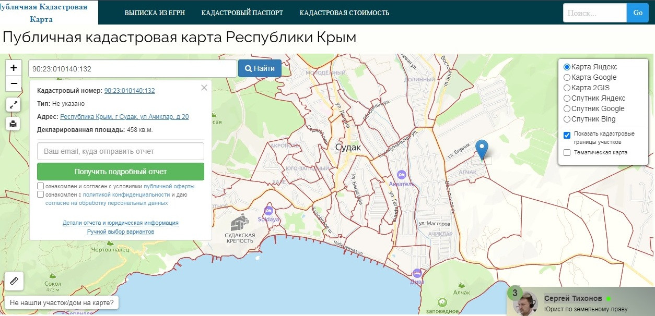Check agreement with публичной оферты terms
This screenshot has height=316, width=655.
pyautogui.click(x=41, y=186)
